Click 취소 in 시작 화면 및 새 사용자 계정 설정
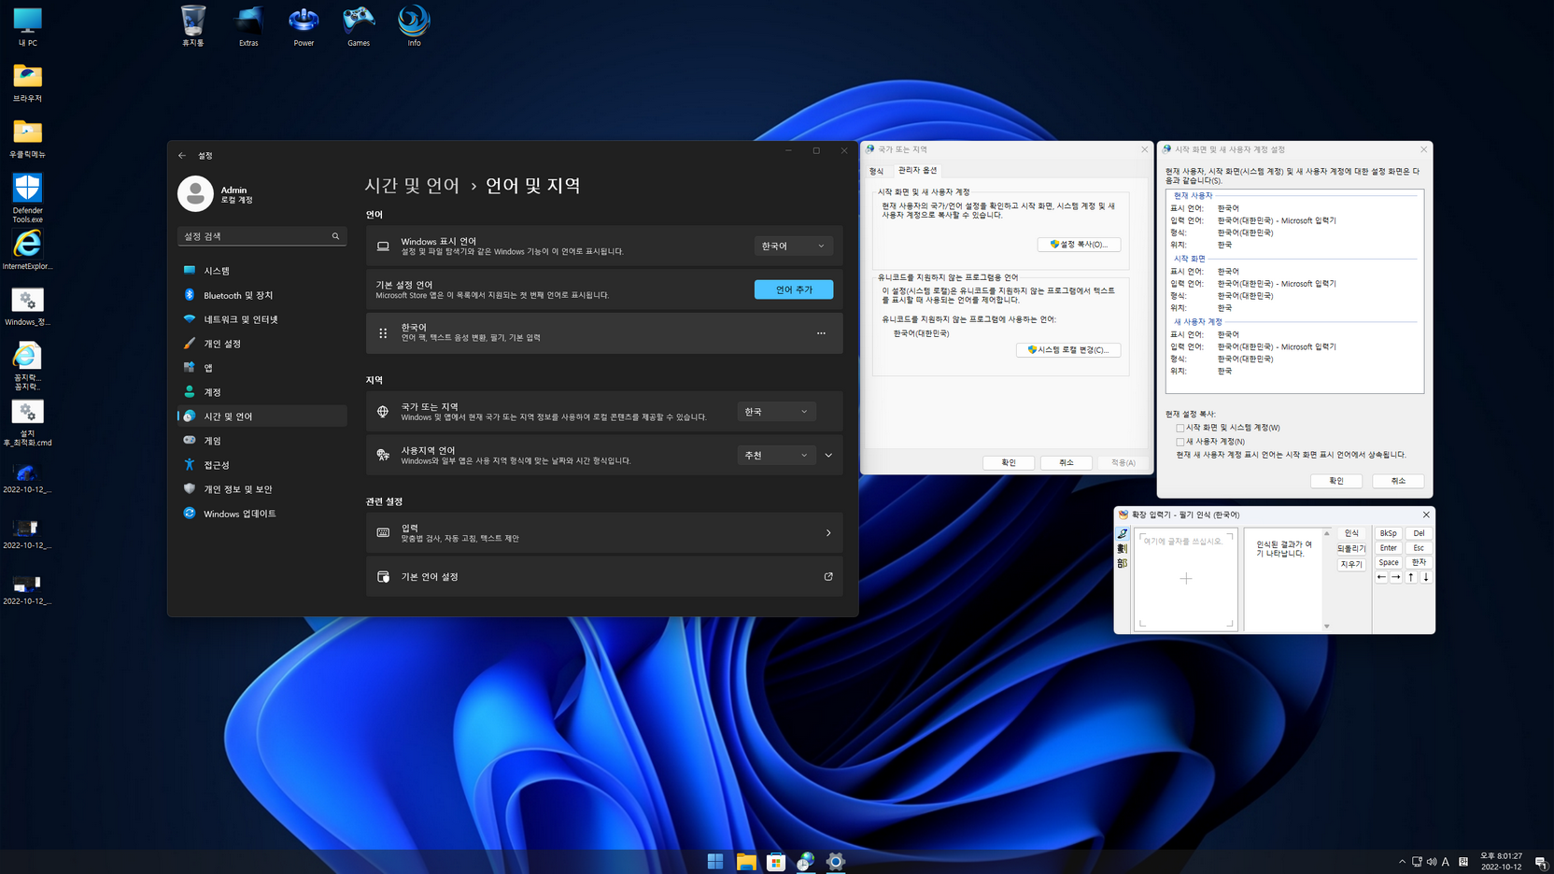 tap(1398, 481)
